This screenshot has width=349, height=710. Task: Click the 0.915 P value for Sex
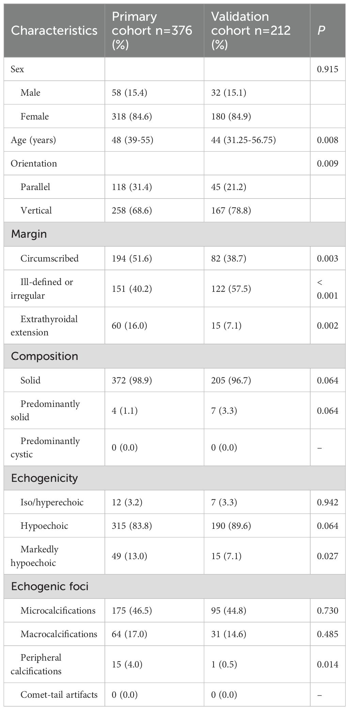(x=328, y=69)
